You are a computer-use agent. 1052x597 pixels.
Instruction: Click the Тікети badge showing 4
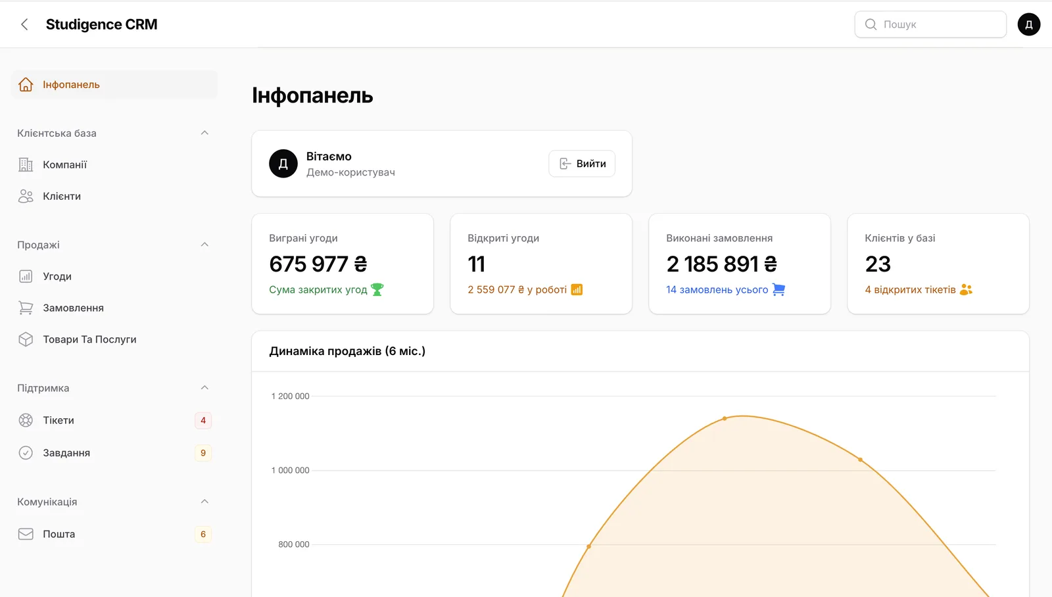tap(203, 420)
